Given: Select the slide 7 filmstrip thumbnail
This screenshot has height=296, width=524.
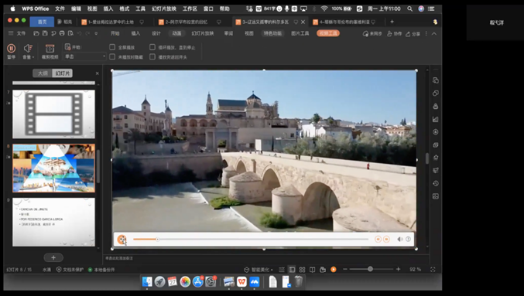Looking at the screenshot, I should [54, 114].
